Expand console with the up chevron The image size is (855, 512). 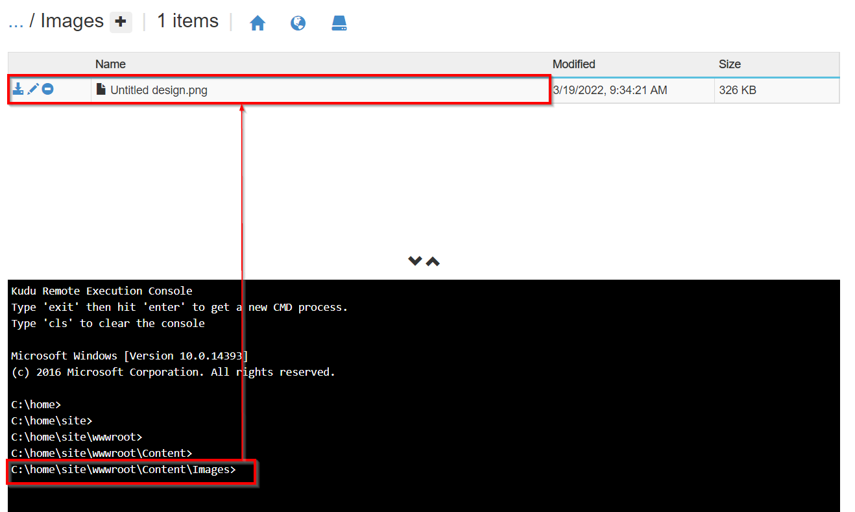tap(433, 261)
